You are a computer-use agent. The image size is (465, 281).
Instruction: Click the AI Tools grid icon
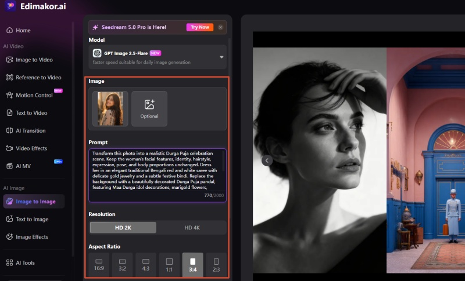click(x=9, y=262)
